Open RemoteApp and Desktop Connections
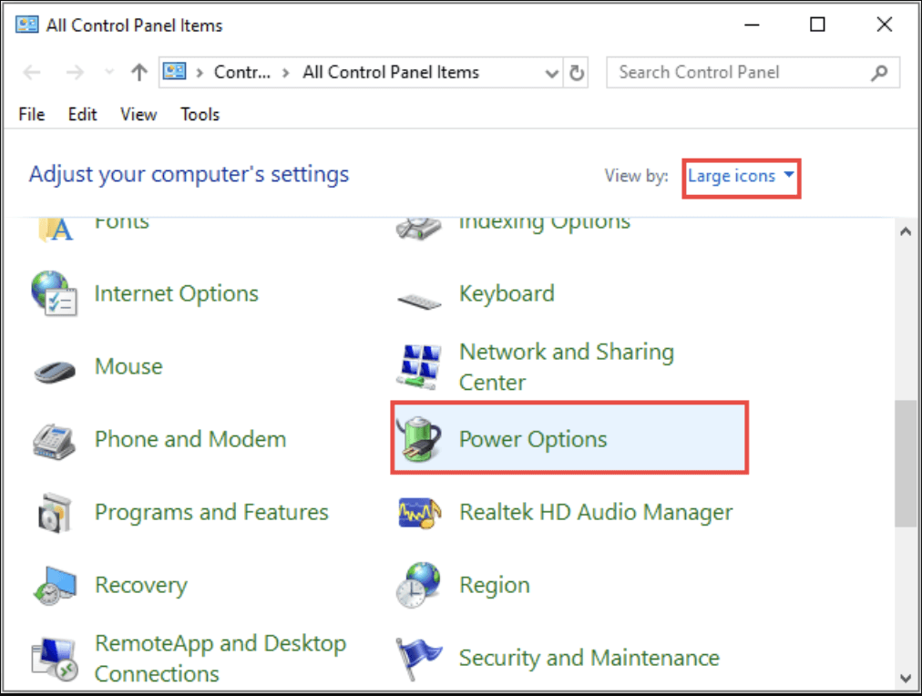Image resolution: width=922 pixels, height=696 pixels. pyautogui.click(x=220, y=643)
